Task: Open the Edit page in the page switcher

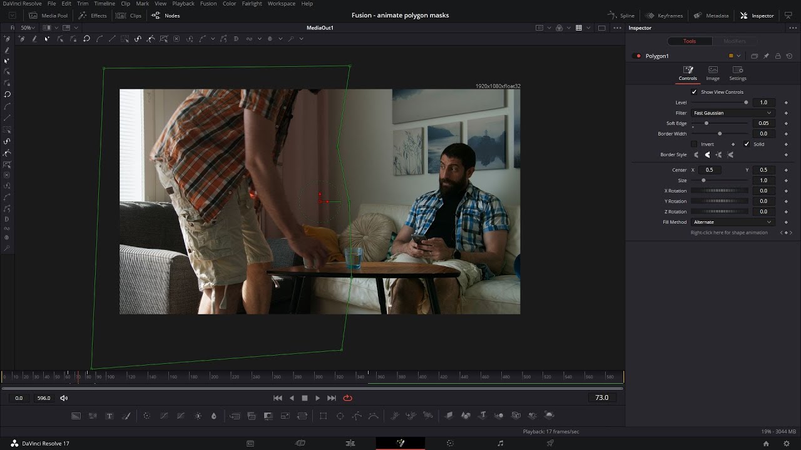Action: click(350, 443)
